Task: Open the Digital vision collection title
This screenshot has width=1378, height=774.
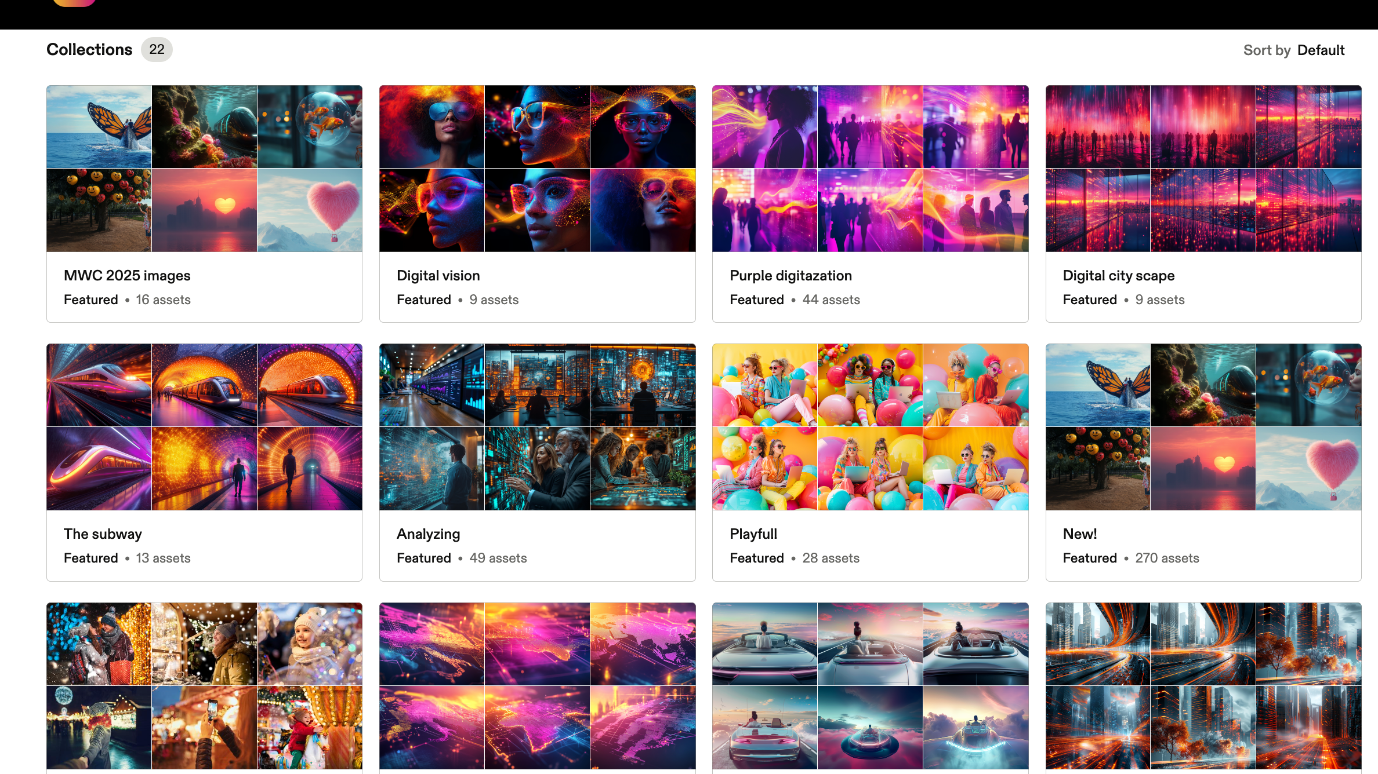Action: [438, 276]
